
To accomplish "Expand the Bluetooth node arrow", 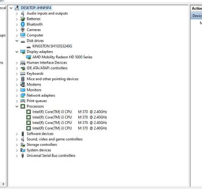I will click(17, 25).
